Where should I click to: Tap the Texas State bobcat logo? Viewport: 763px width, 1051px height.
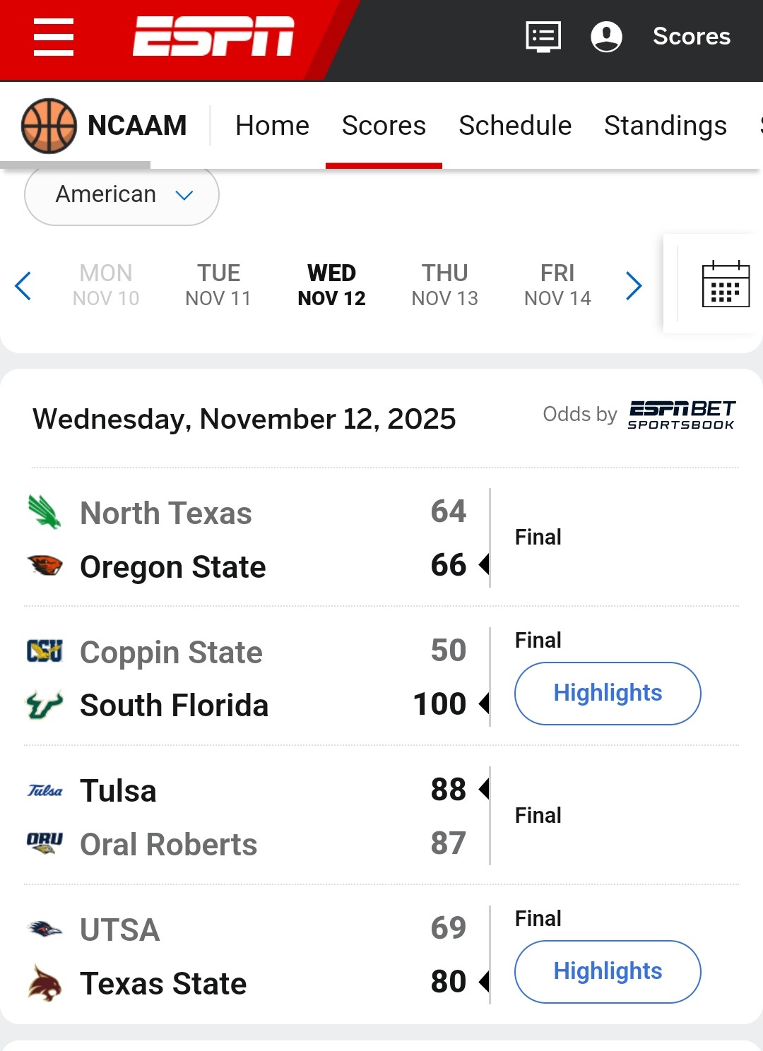click(x=45, y=982)
